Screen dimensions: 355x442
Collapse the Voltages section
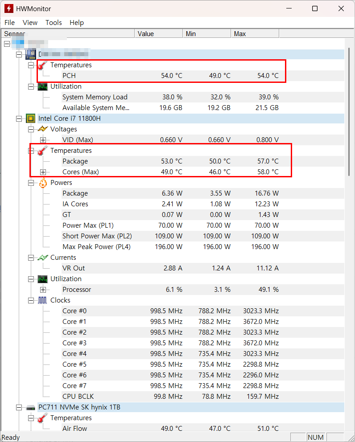click(x=31, y=129)
